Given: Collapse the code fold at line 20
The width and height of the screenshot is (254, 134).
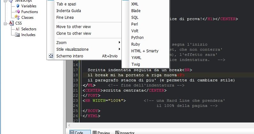Looking at the screenshot, I should click(x=82, y=85).
